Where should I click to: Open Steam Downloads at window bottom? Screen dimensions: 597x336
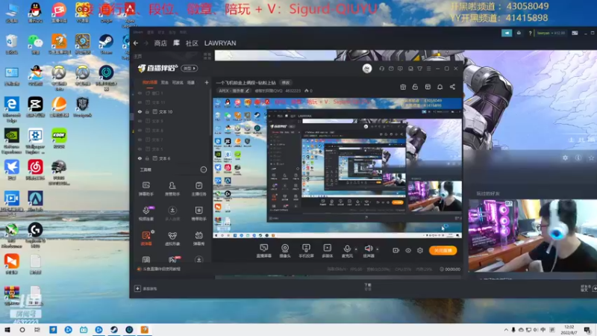pos(368,287)
